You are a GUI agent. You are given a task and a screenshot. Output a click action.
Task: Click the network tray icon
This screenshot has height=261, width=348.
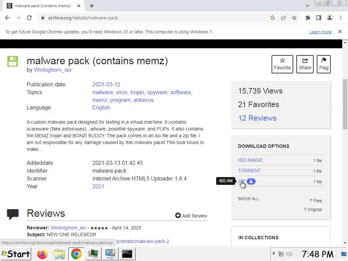coord(281,254)
